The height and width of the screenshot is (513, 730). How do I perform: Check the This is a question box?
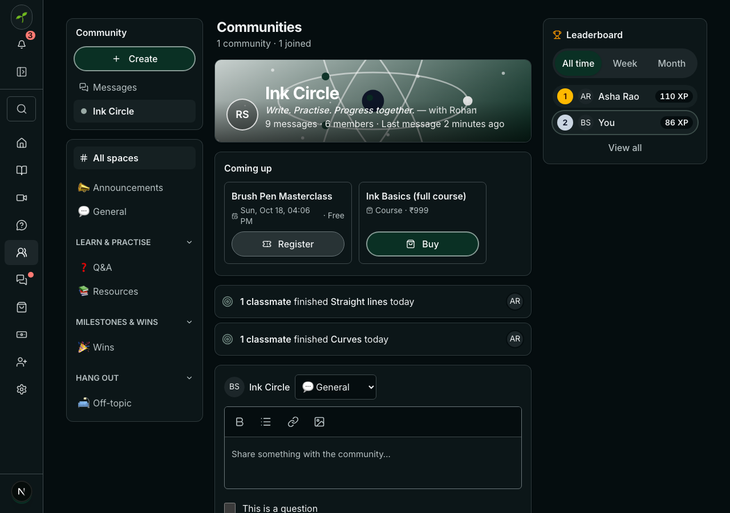tap(230, 508)
